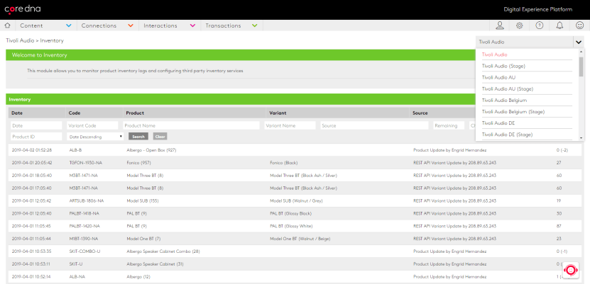Open notifications bell icon
The height and width of the screenshot is (284, 590).
(x=560, y=25)
